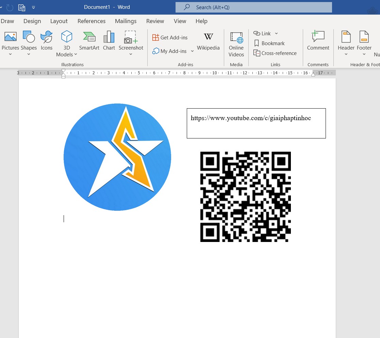The width and height of the screenshot is (380, 338).
Task: Insert a Cross-reference
Action: pos(275,53)
